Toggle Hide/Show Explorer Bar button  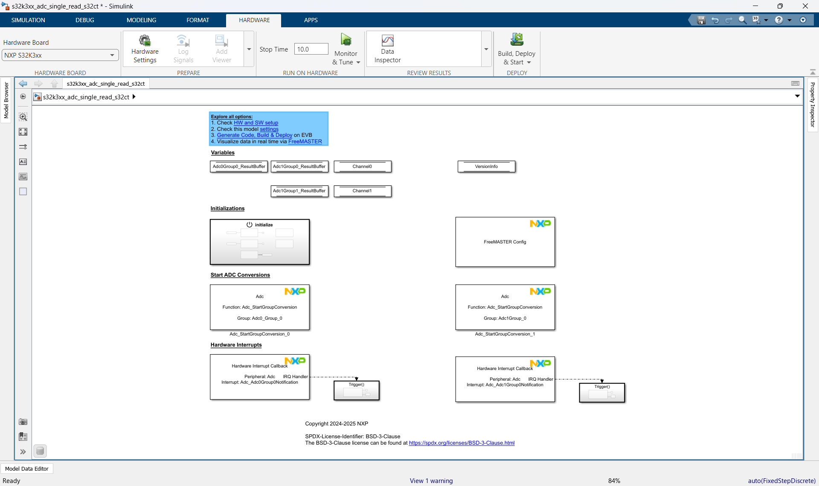click(x=23, y=96)
